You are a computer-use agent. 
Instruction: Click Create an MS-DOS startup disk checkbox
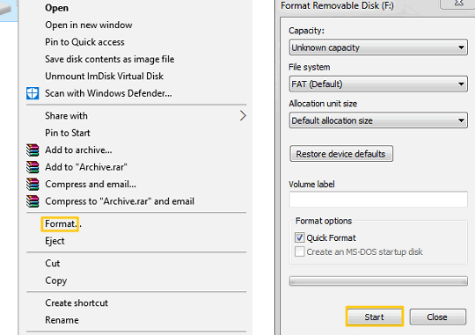tap(299, 251)
